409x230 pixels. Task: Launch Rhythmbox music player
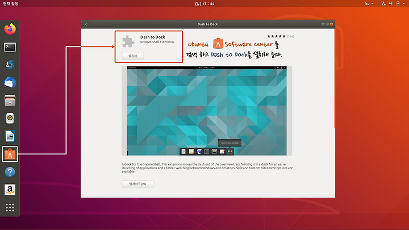pos(10,118)
